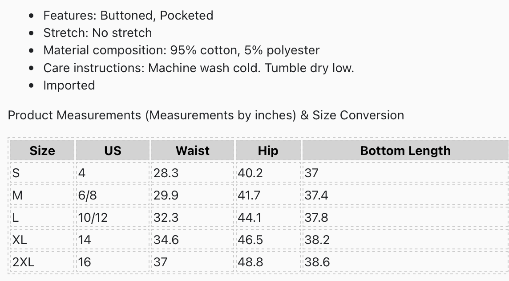Select the size S row cell

pos(43,173)
